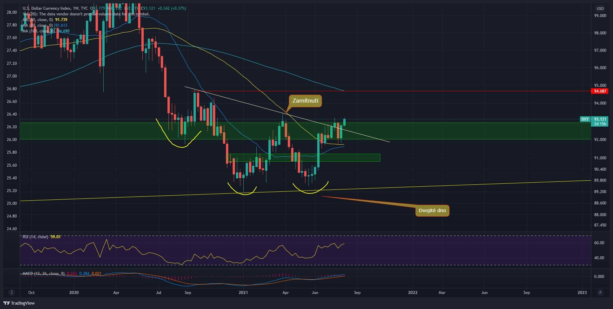
Task: Select the Dvojité dno callout annotation
Action: click(x=432, y=210)
